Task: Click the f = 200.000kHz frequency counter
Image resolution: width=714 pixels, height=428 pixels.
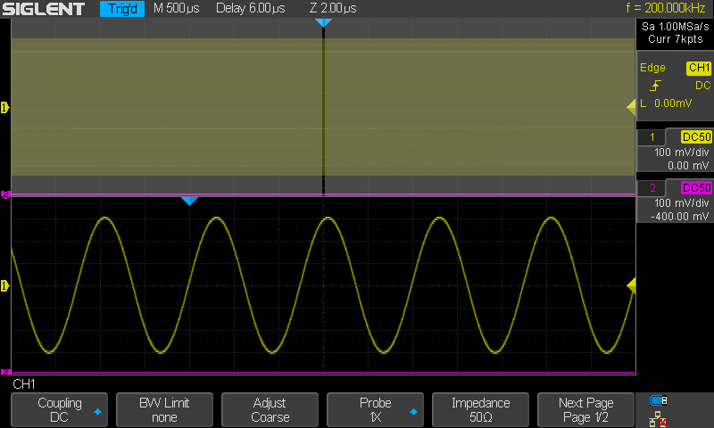Action: [665, 8]
